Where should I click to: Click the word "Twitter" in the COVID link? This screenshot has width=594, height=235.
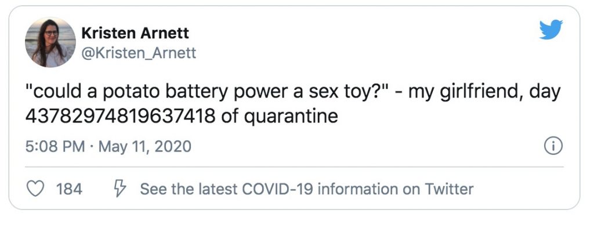449,189
